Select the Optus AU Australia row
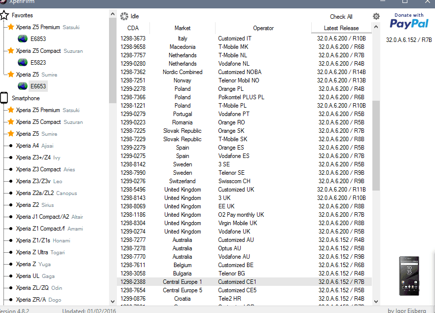Image resolution: width=435 pixels, height=313 pixels. (244, 248)
